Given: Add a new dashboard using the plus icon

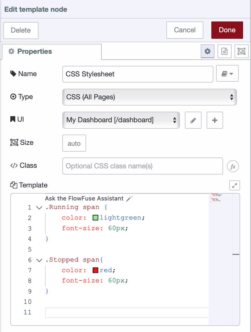Looking at the screenshot, I should (215, 120).
